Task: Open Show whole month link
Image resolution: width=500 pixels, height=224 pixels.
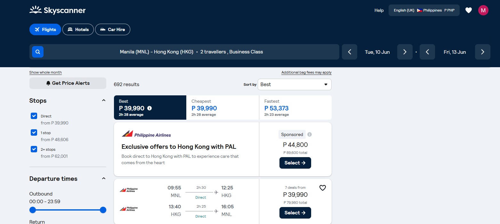Action: tap(45, 72)
